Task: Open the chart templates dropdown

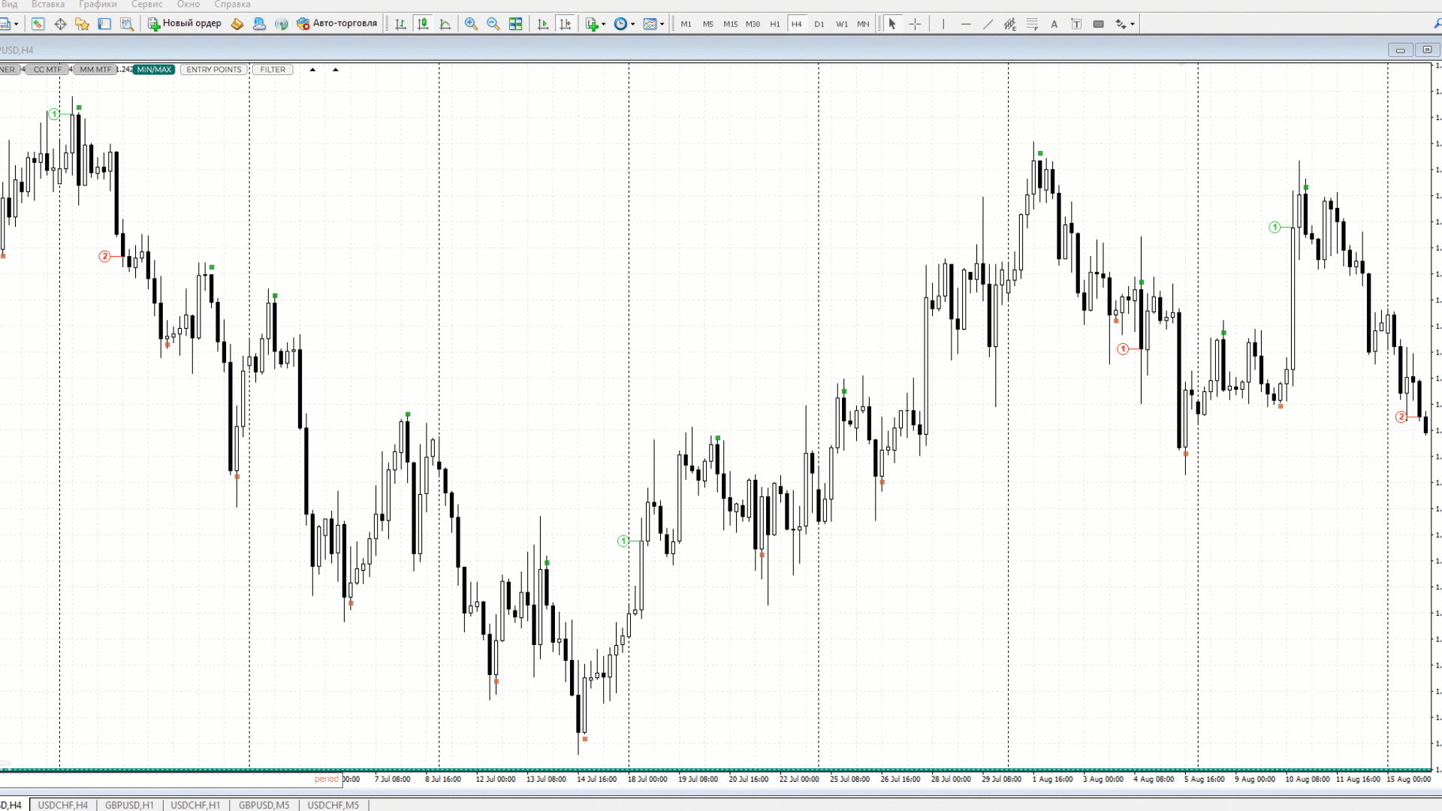Action: pyautogui.click(x=653, y=24)
